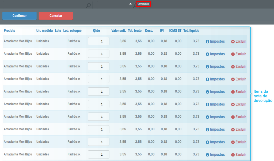Click the Produto column header
Image resolution: width=274 pixels, height=161 pixels.
click(x=10, y=31)
